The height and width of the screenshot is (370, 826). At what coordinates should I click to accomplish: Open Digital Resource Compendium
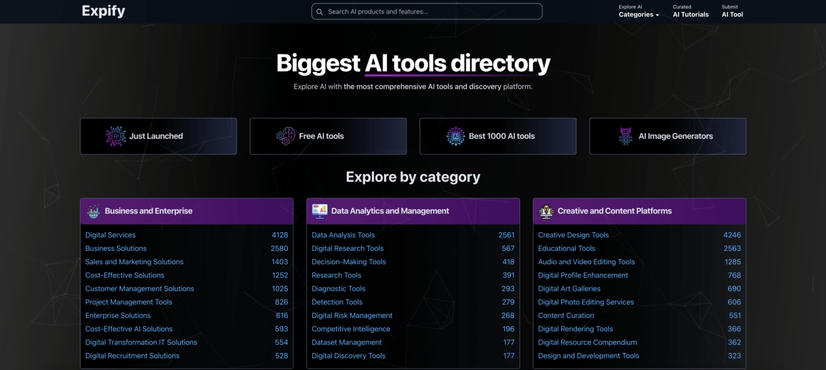click(x=588, y=342)
